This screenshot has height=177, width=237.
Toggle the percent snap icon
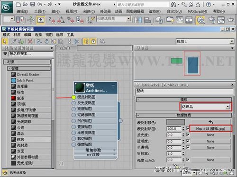70,20
